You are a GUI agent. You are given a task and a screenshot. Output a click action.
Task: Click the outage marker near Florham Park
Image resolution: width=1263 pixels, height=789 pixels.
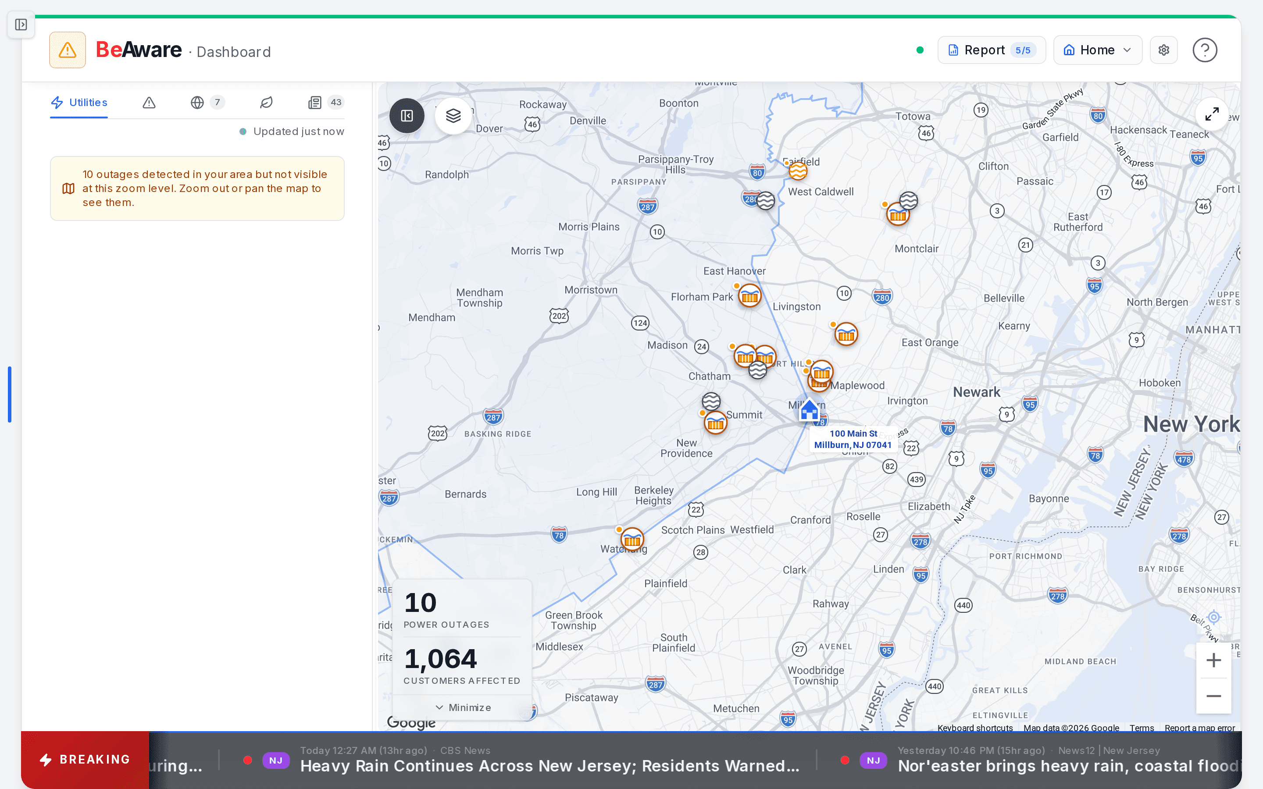pyautogui.click(x=750, y=296)
